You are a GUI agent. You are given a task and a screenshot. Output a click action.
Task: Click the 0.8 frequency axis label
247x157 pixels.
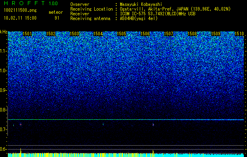coord(3,110)
